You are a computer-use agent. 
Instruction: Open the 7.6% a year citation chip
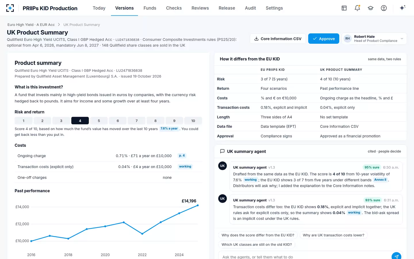point(169,129)
